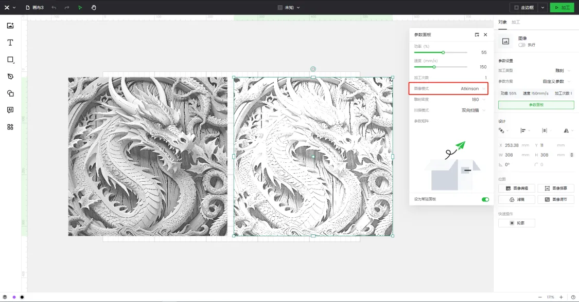Open the XCS logo main menu

[x=9, y=7]
